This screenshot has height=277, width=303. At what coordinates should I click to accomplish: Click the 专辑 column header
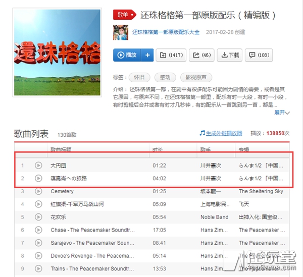point(244,149)
